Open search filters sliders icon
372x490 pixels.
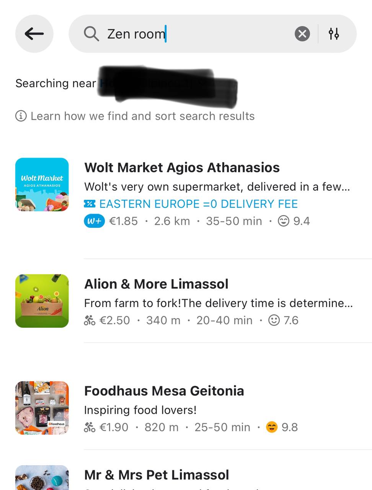[x=334, y=34]
